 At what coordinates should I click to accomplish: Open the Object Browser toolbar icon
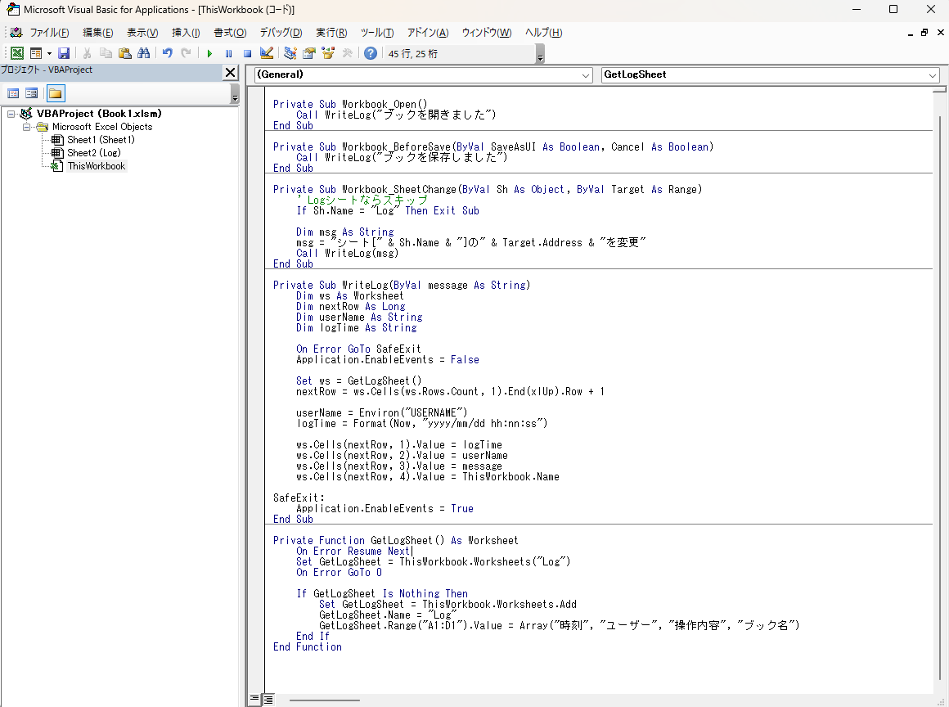(x=328, y=53)
